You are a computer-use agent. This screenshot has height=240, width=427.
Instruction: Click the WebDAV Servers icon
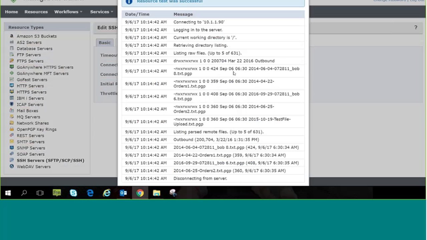12,167
